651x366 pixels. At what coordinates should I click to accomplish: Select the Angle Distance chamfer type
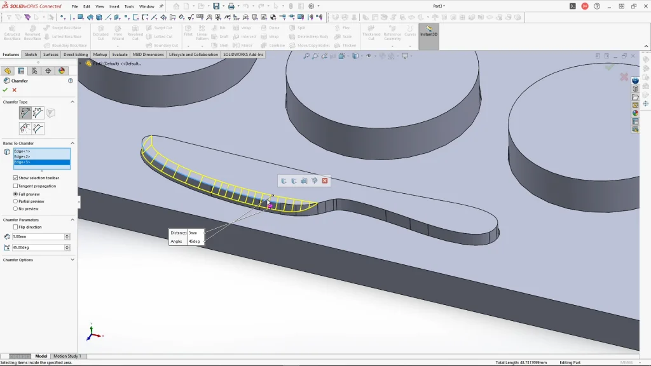point(25,113)
